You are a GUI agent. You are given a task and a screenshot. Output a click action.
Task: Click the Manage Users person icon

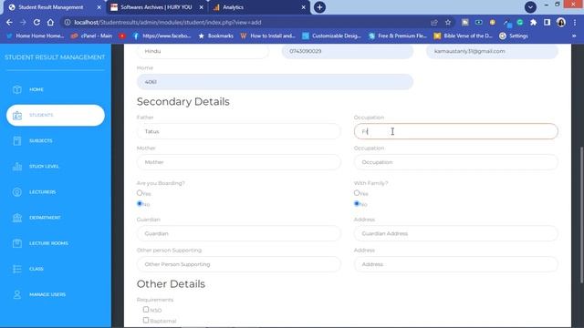pos(17,294)
